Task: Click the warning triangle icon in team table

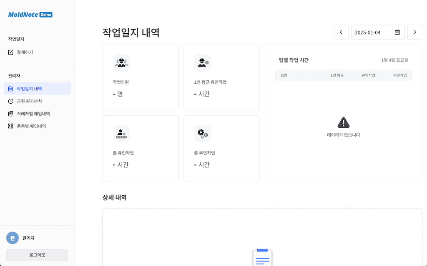Action: pyautogui.click(x=343, y=122)
